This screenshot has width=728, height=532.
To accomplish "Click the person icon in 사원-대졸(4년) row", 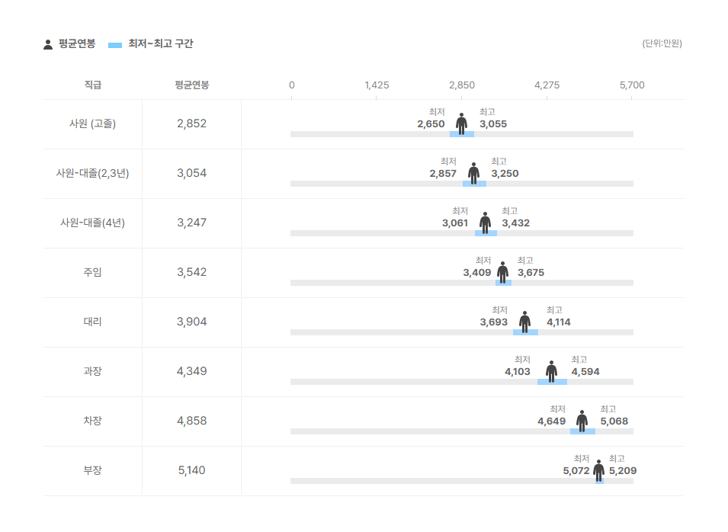I will click(485, 223).
